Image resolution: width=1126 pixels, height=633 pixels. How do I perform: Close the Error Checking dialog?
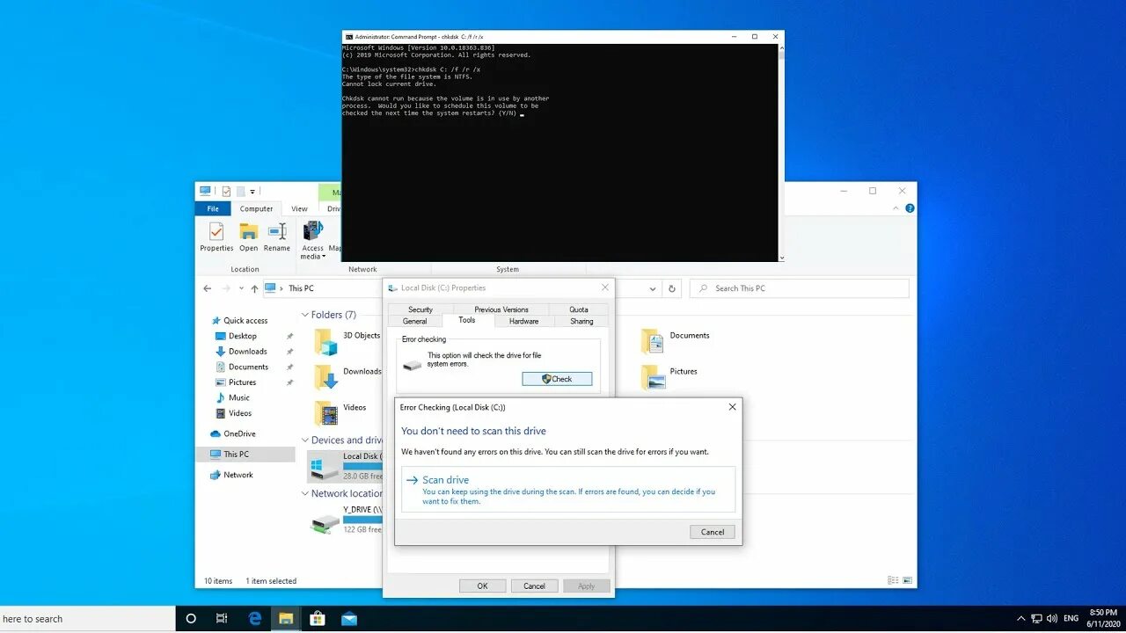point(732,407)
